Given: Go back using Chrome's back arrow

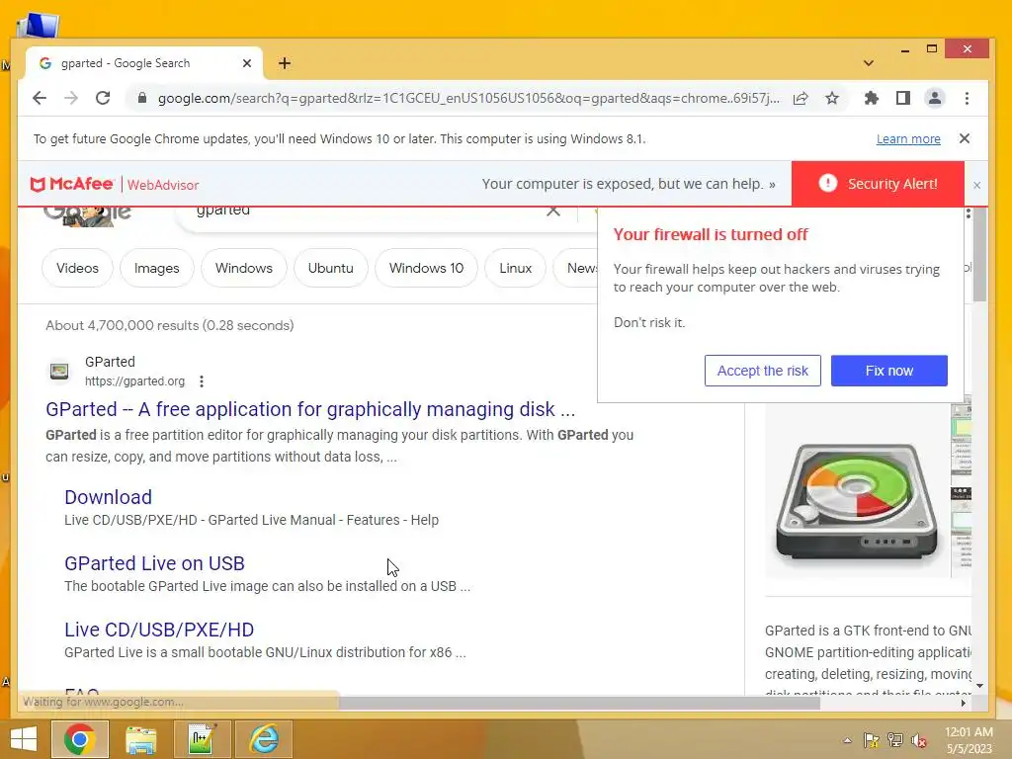Looking at the screenshot, I should pyautogui.click(x=40, y=98).
